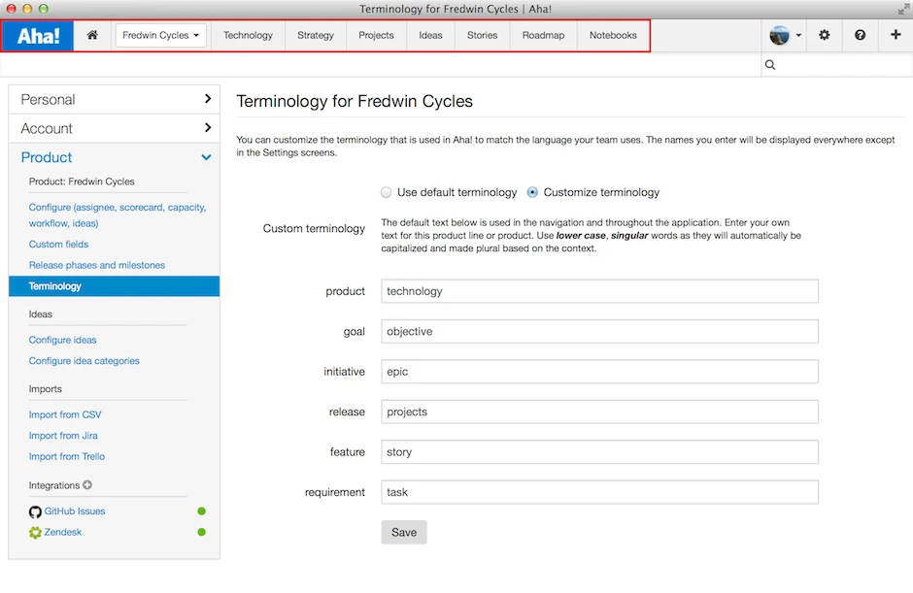Click the green status dot for Zendesk
Screen dimensions: 913x593
[201, 532]
